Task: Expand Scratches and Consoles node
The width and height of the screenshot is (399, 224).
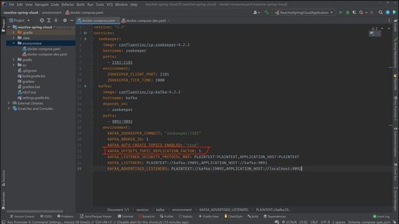Action: tap(9, 108)
